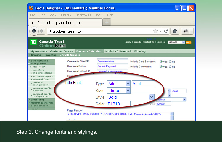The width and height of the screenshot is (222, 142).
Task: Expand store front sidebar item
Action: point(39,67)
